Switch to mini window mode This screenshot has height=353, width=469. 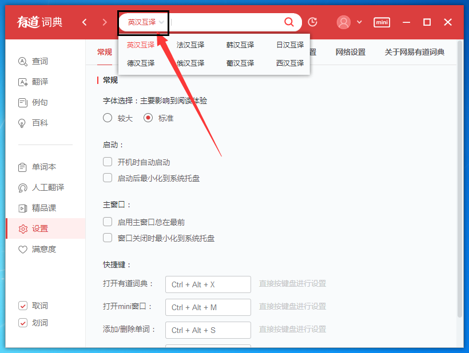(x=381, y=22)
